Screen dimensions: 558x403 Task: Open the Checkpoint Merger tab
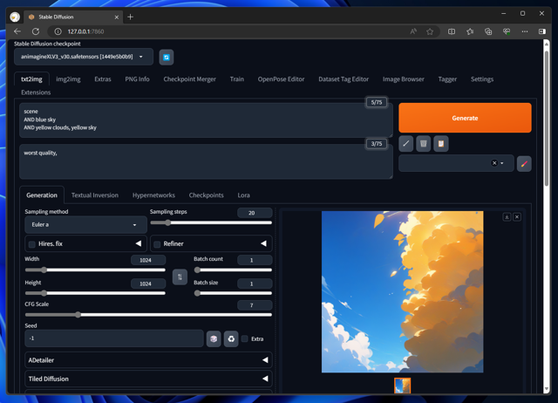point(190,79)
